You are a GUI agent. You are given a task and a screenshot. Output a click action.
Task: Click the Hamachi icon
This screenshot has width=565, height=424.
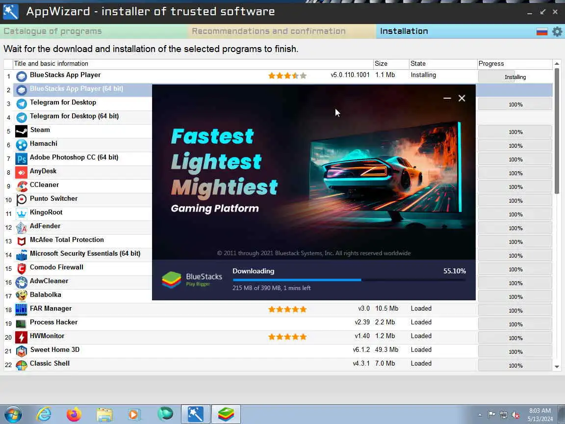pos(22,145)
